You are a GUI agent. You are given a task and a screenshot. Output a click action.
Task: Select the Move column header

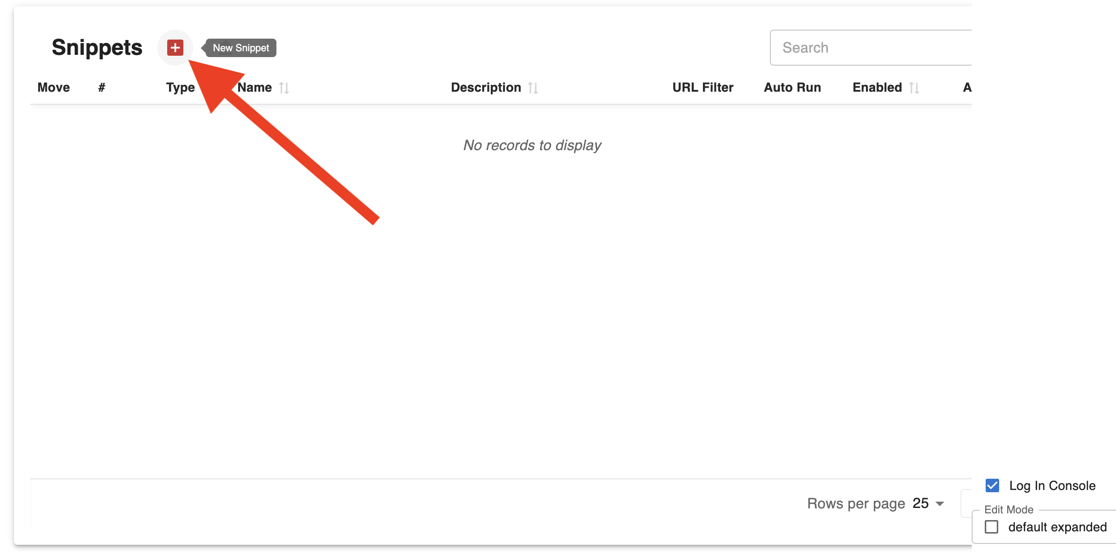point(54,88)
